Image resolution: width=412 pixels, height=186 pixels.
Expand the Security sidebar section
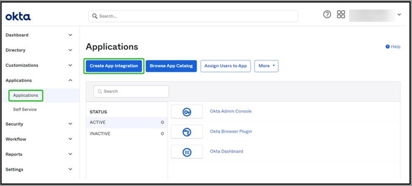pyautogui.click(x=70, y=124)
